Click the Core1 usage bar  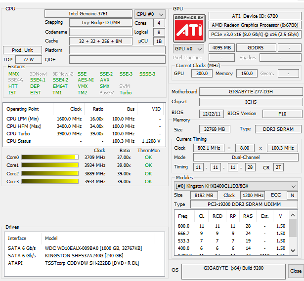pos(50,165)
